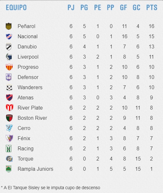Select the Progreso striped shield icon

tap(9, 67)
